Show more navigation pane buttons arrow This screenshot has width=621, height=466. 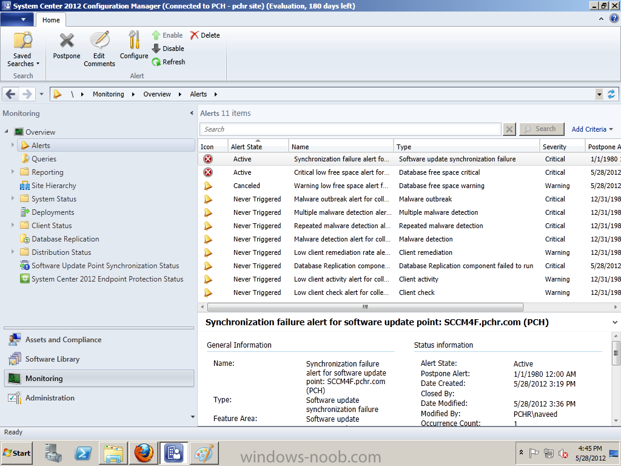pyautogui.click(x=193, y=416)
